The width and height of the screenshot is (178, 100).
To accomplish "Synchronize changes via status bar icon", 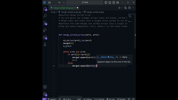I will point(60,99).
